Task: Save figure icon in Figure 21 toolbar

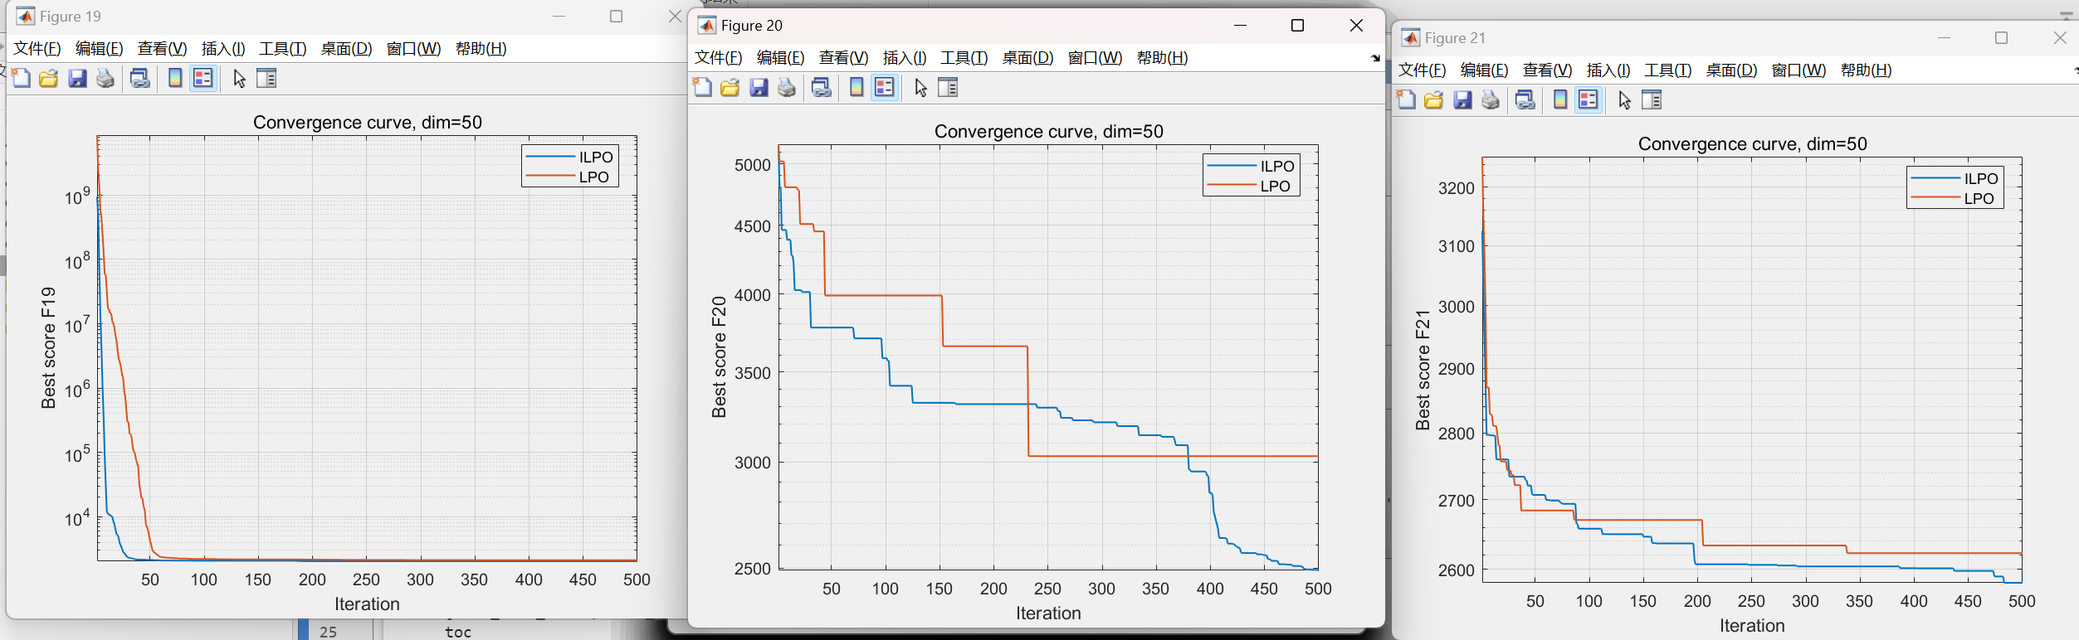Action: 1462,99
